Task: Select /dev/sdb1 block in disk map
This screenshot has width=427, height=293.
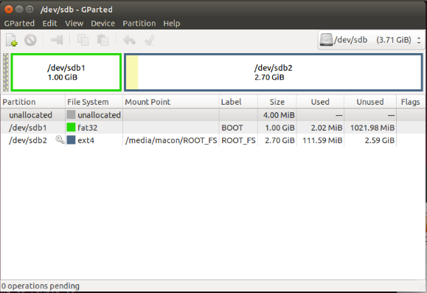Action: coord(66,72)
